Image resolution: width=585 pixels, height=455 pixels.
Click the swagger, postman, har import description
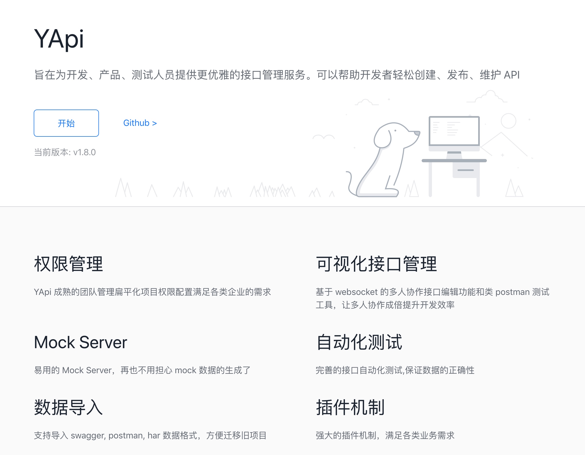(150, 435)
